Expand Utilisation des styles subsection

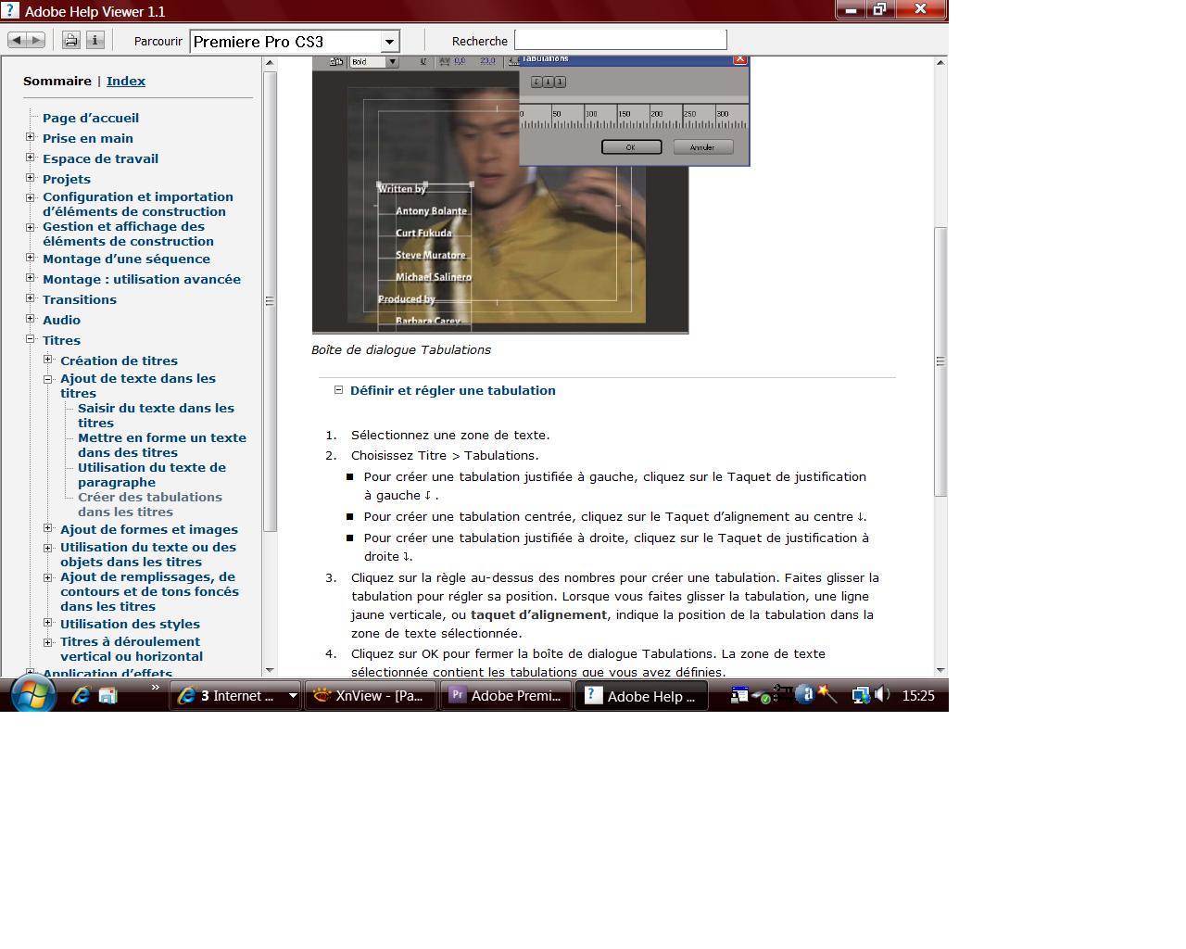click(48, 623)
